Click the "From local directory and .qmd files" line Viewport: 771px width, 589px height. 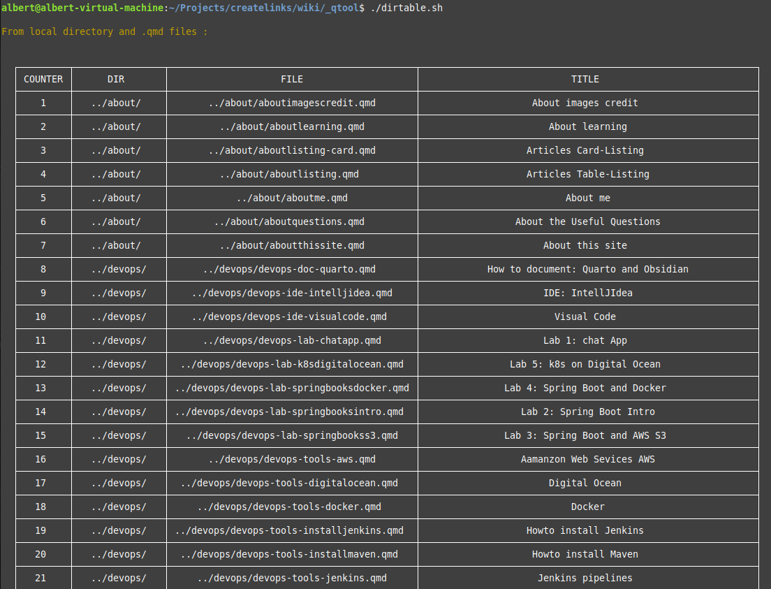tap(104, 31)
